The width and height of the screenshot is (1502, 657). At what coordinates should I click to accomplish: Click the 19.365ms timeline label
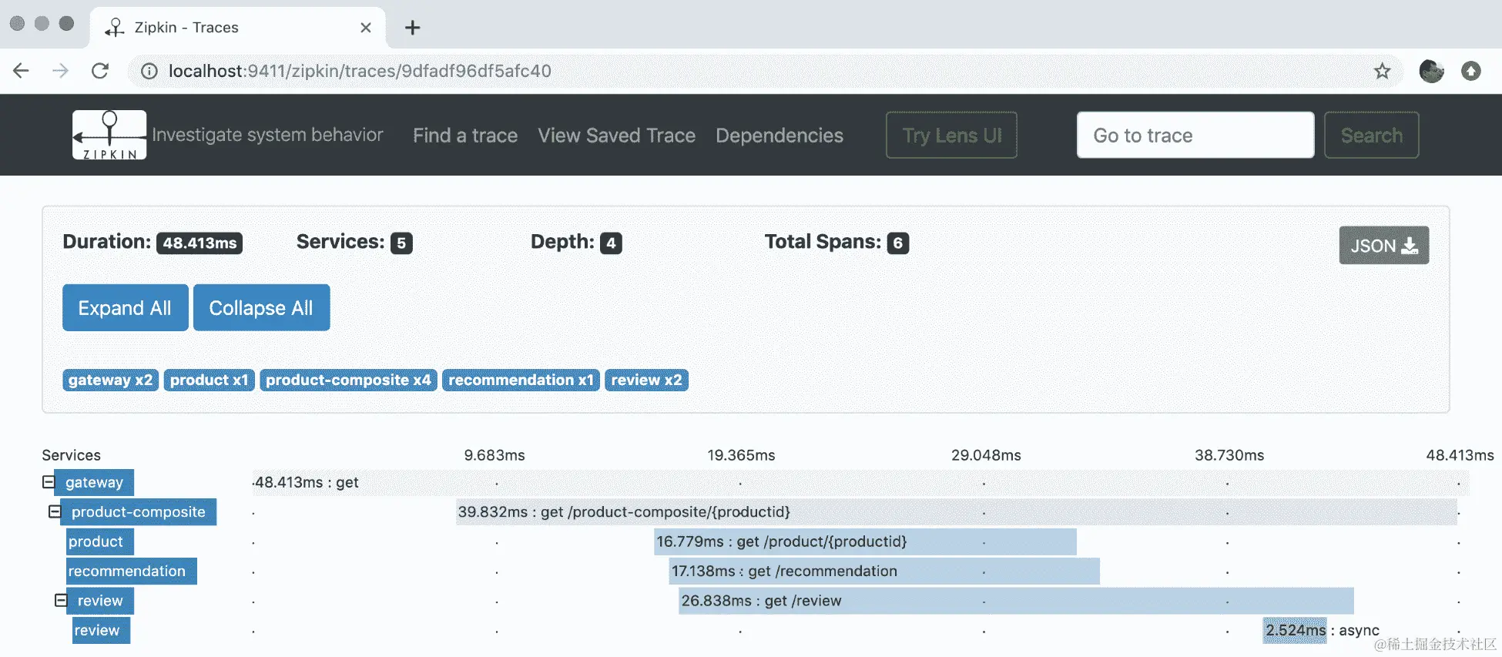[x=741, y=455]
